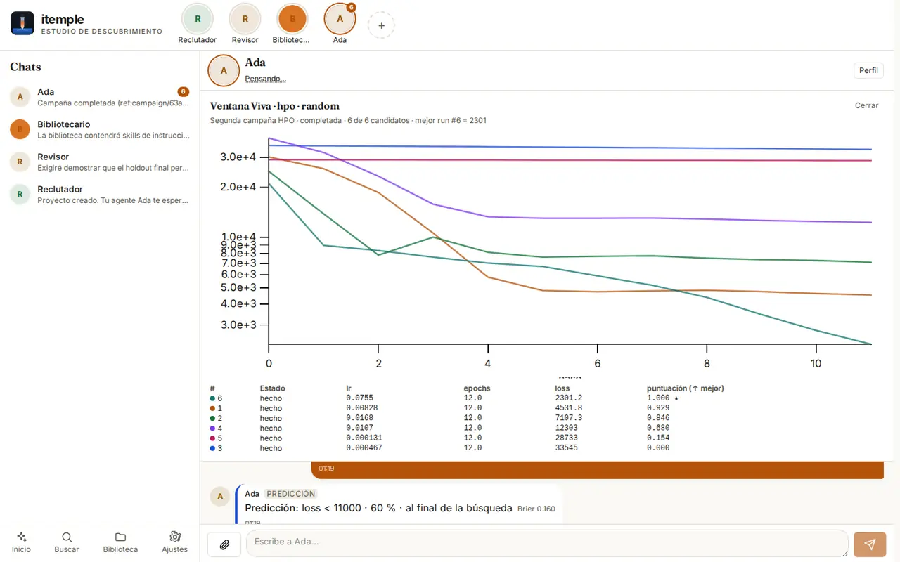This screenshot has height=562, width=900.
Task: Switch to the Bibliotecario agent avatar in top bar
Action: 292,19
